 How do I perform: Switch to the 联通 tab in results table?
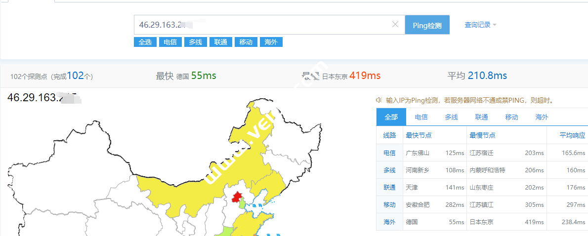481,117
